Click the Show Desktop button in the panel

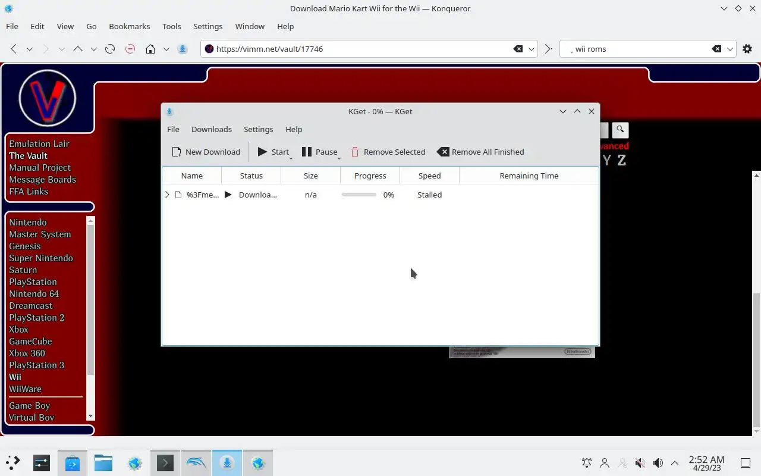coord(746,462)
